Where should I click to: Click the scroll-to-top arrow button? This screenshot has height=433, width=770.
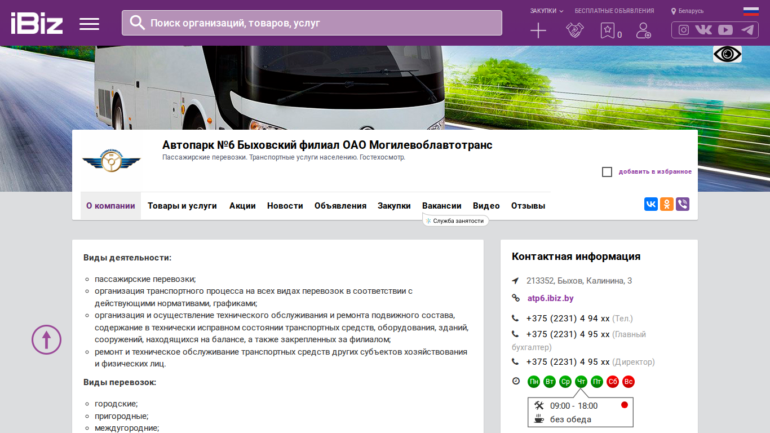click(46, 339)
